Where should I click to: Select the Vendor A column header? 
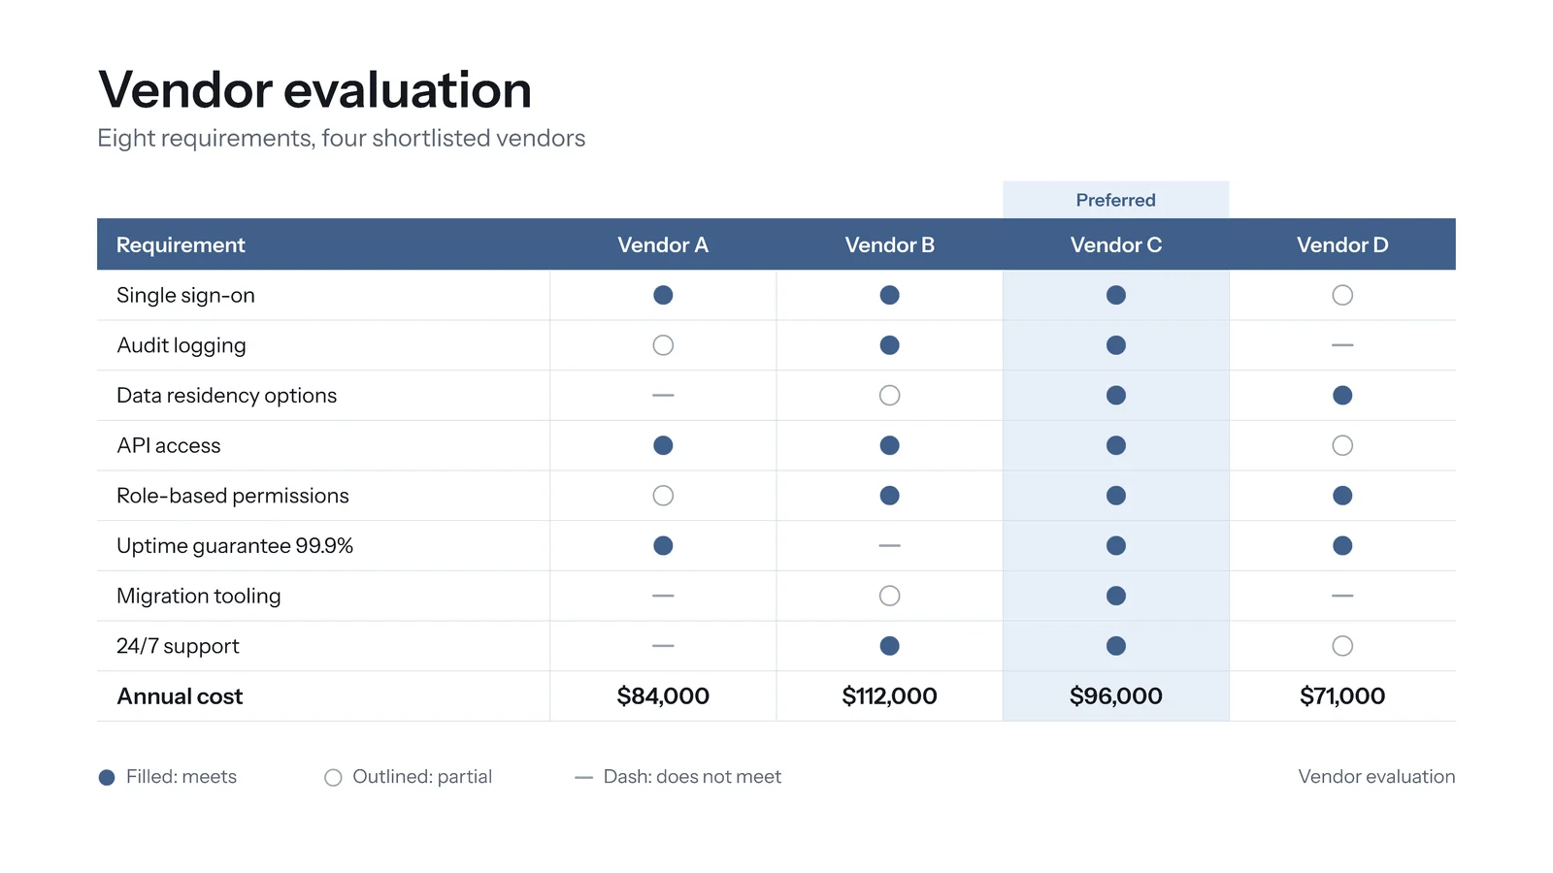pyautogui.click(x=663, y=244)
